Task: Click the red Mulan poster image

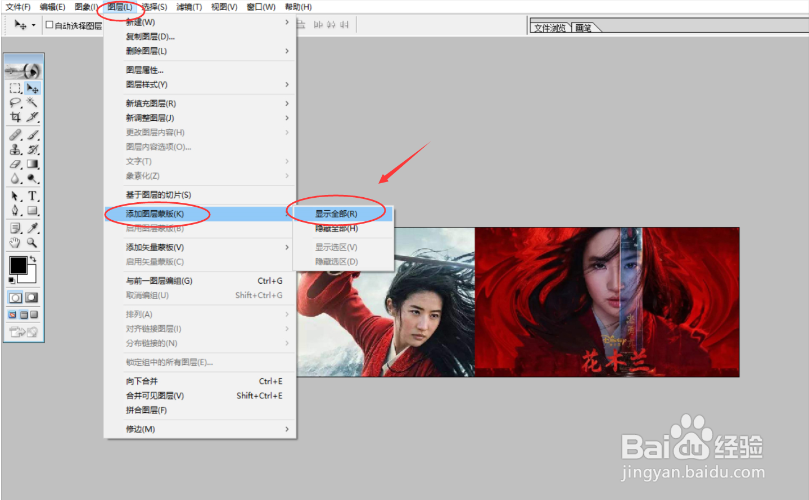Action: click(x=607, y=302)
